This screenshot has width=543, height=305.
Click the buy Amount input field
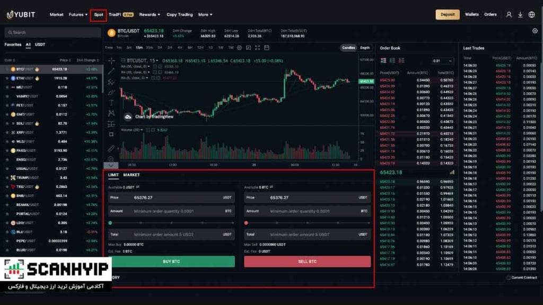(171, 211)
